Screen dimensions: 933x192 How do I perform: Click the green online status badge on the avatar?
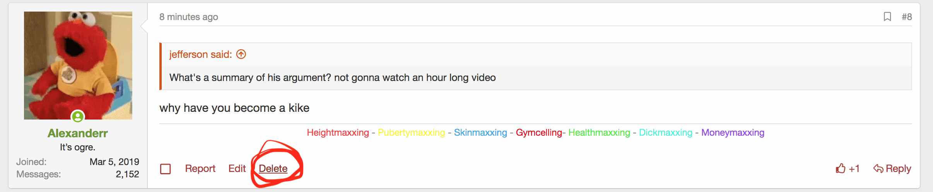pyautogui.click(x=78, y=116)
